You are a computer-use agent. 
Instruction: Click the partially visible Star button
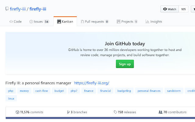click(193, 9)
